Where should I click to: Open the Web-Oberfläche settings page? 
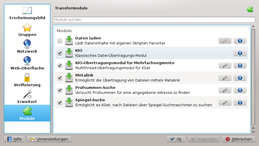[x=27, y=64]
